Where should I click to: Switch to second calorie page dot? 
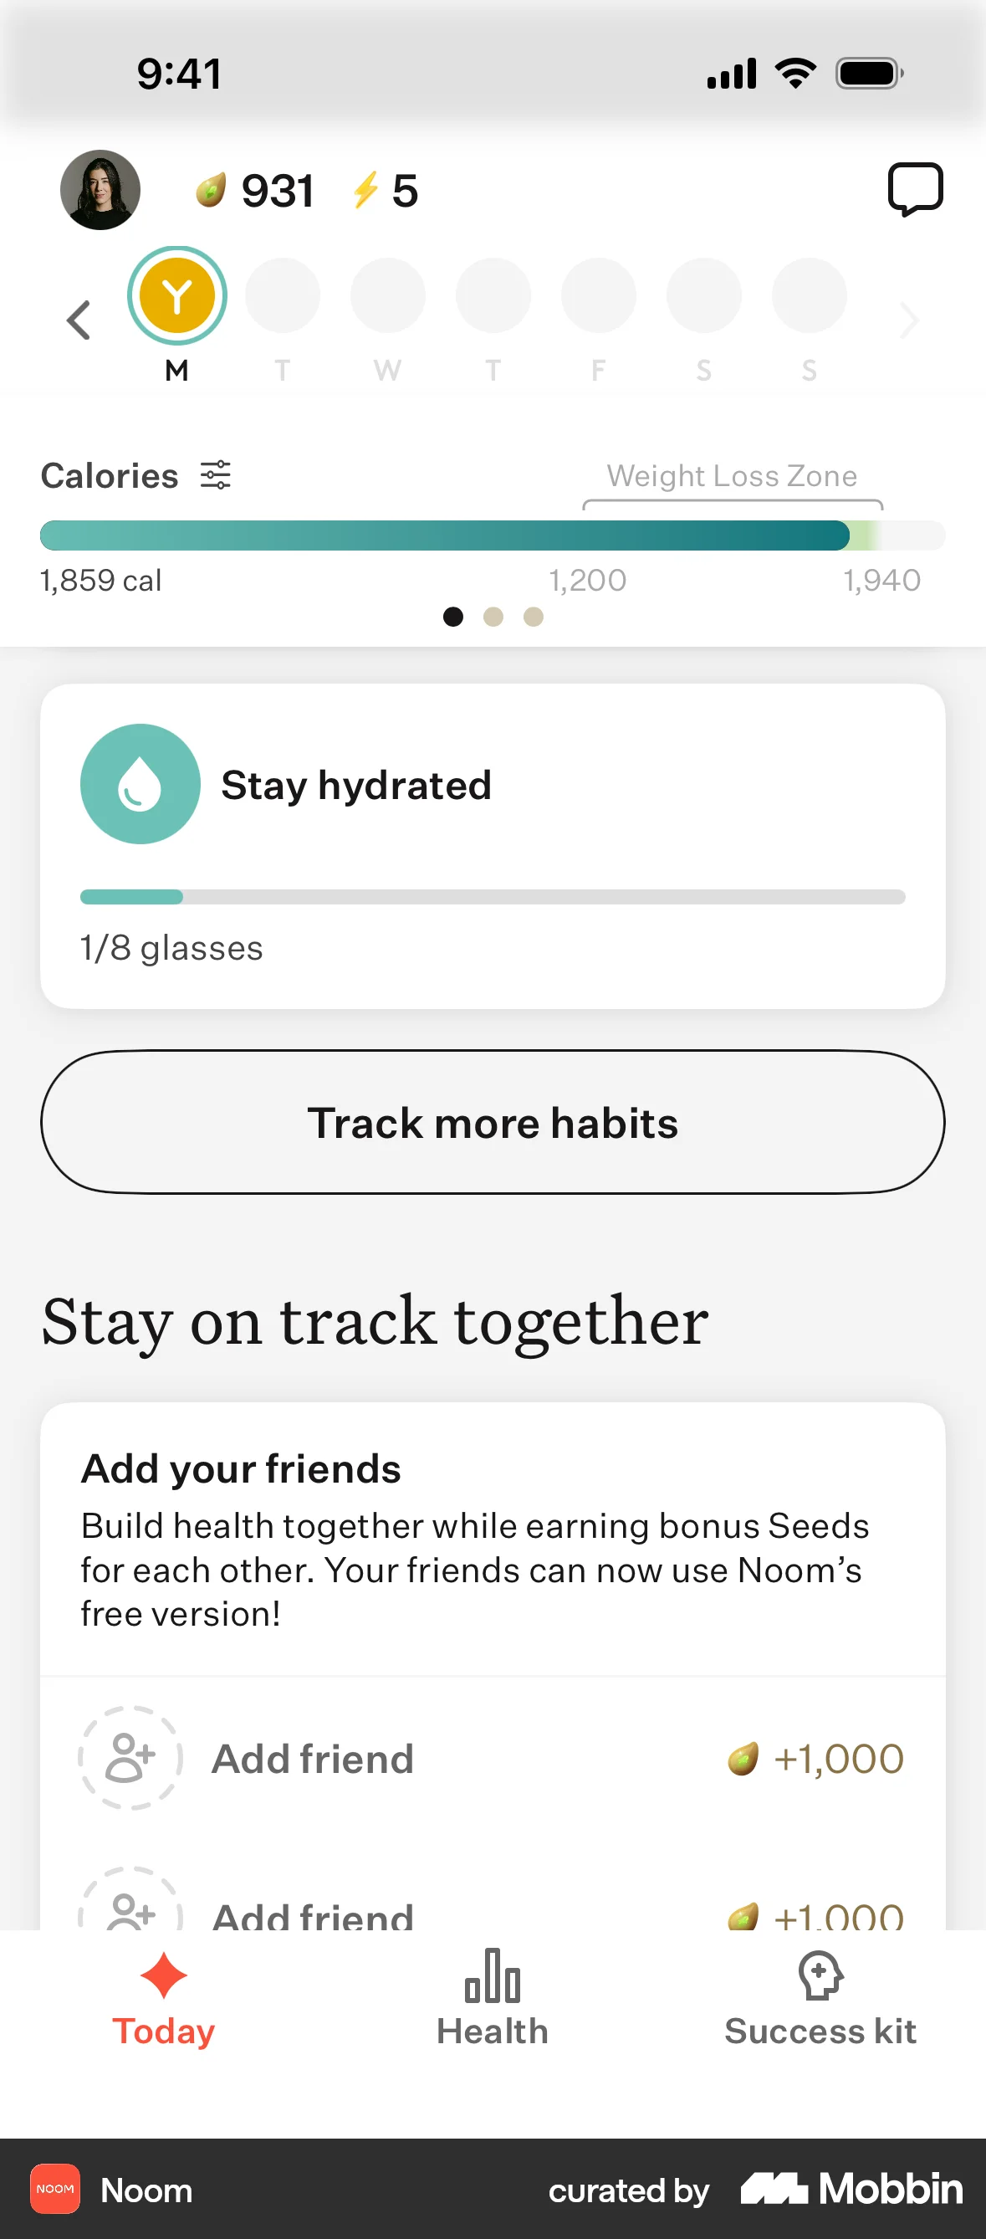coord(493,617)
